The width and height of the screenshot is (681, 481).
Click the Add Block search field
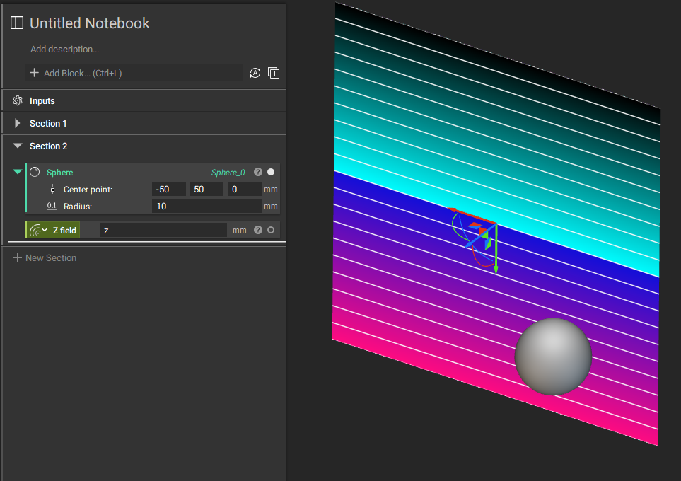[134, 73]
